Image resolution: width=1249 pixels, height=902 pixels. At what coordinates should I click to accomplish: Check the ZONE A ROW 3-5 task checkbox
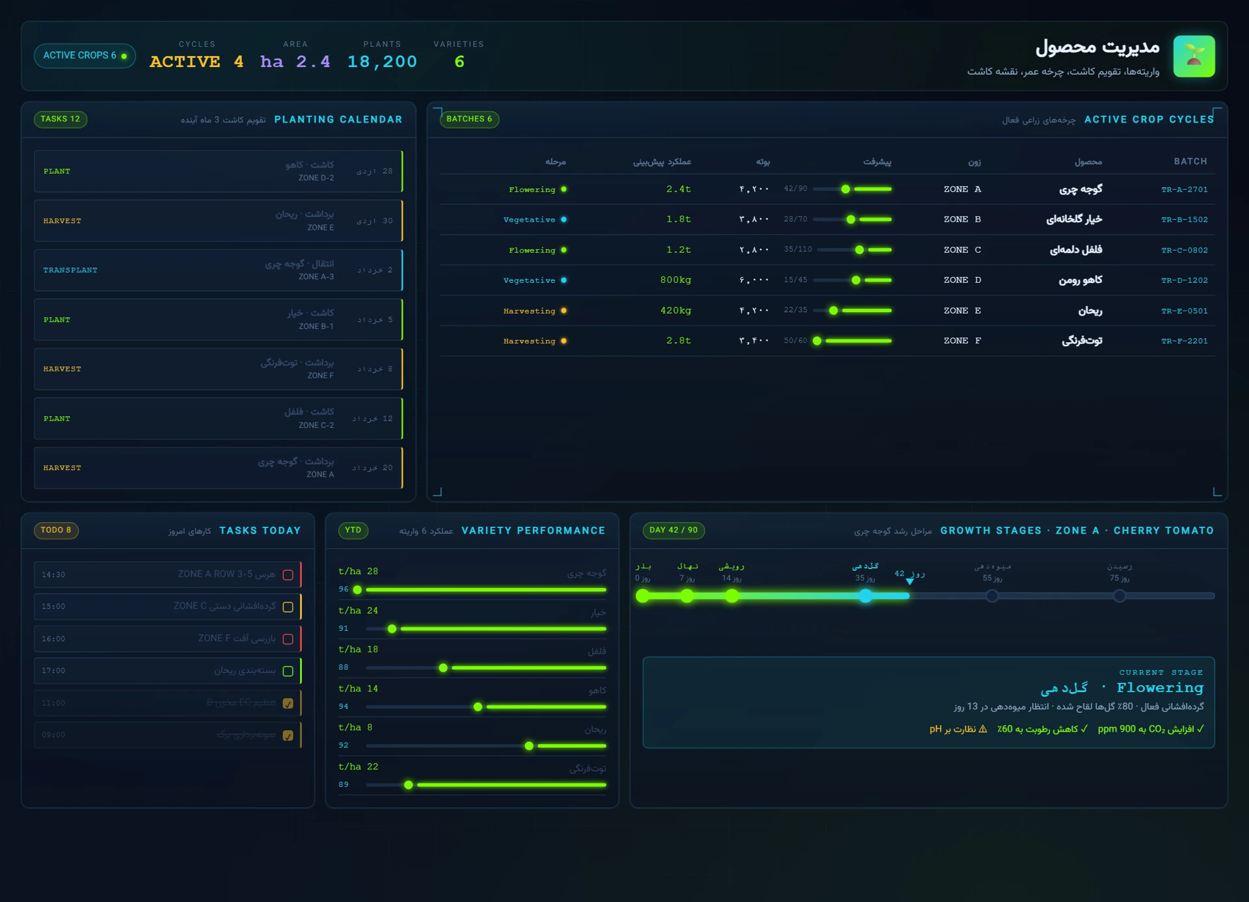click(x=288, y=575)
